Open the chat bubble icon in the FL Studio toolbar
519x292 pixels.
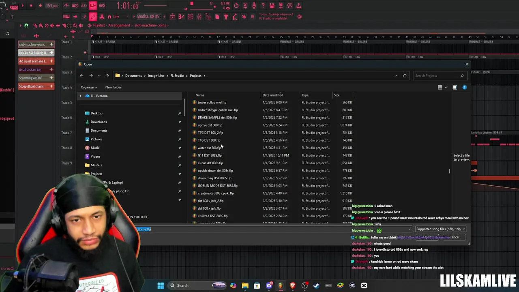(290, 6)
